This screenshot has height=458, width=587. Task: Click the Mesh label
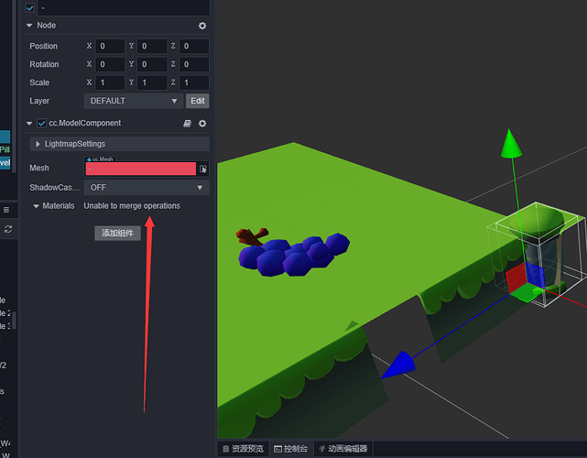coord(39,169)
